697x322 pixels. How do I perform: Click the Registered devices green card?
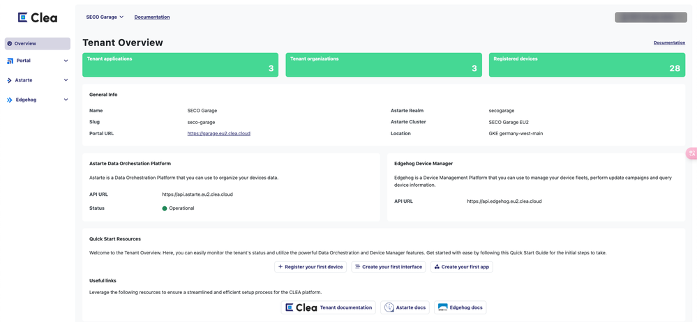pos(587,65)
